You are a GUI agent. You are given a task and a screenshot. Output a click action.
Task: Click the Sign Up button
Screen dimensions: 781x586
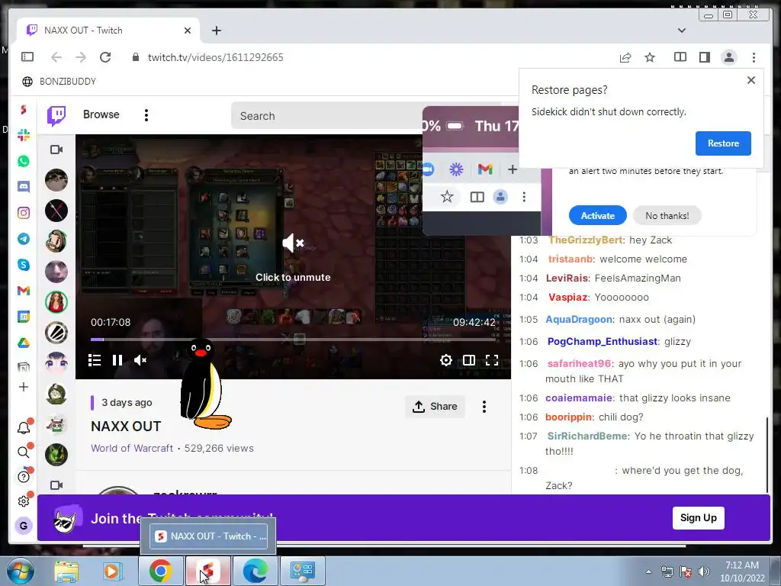point(699,518)
